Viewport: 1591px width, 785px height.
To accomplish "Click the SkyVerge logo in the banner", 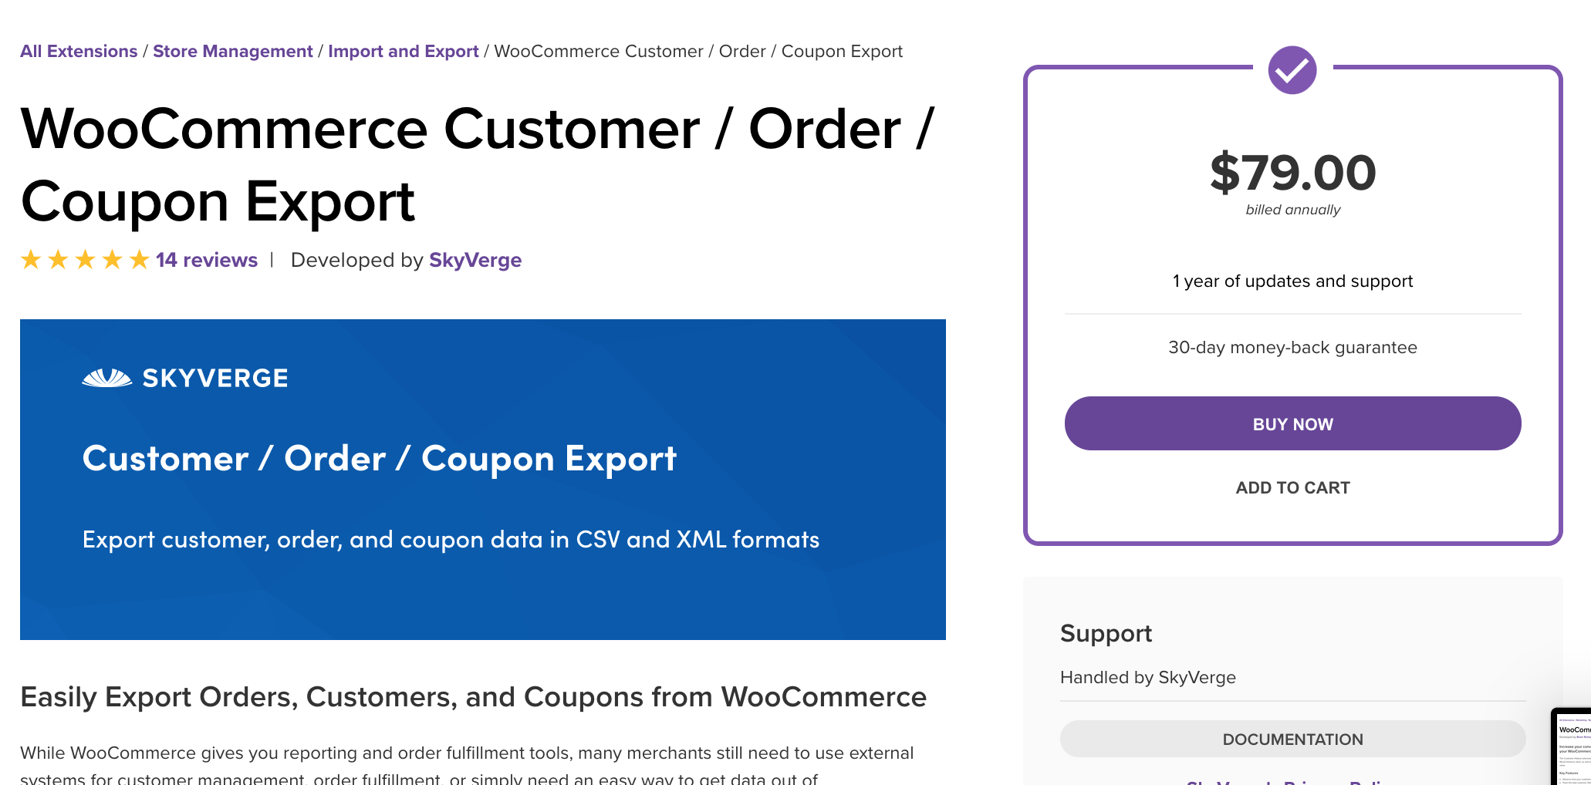I will pyautogui.click(x=185, y=378).
